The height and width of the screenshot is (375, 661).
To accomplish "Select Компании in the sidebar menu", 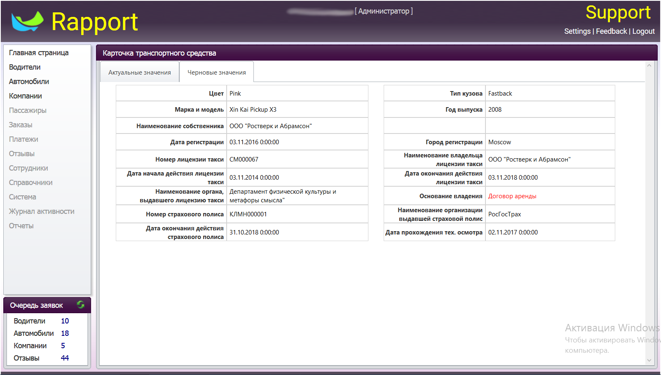I will [26, 96].
